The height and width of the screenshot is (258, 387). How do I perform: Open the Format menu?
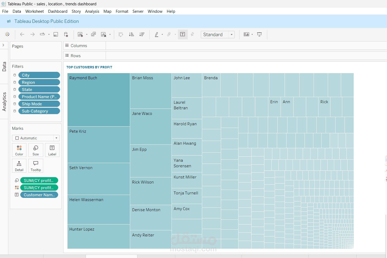coord(122,11)
